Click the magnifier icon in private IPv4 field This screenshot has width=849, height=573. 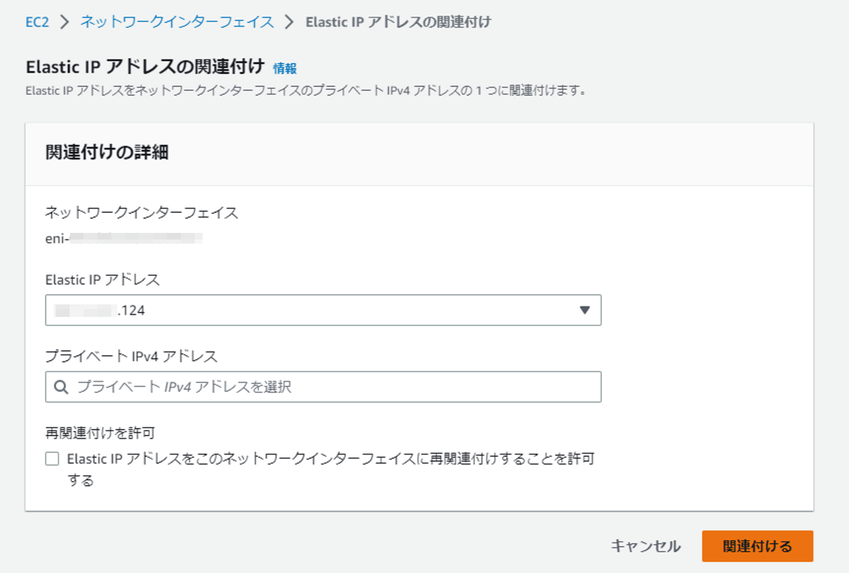[x=62, y=387]
